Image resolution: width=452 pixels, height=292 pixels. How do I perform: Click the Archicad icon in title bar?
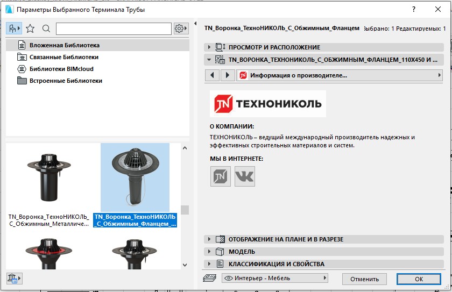coord(10,10)
